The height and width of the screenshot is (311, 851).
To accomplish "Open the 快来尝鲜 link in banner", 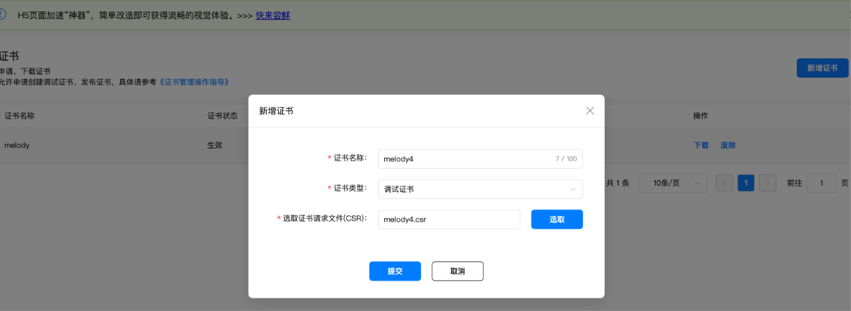I will coord(272,15).
